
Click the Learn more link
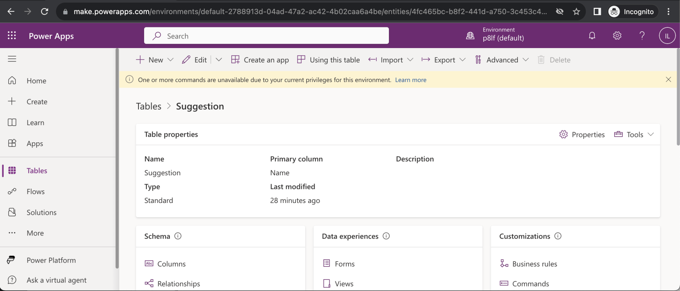(x=410, y=80)
